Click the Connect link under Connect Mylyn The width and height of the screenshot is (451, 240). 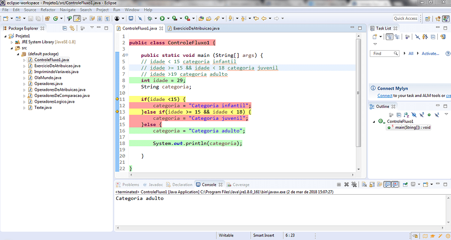pos(384,96)
